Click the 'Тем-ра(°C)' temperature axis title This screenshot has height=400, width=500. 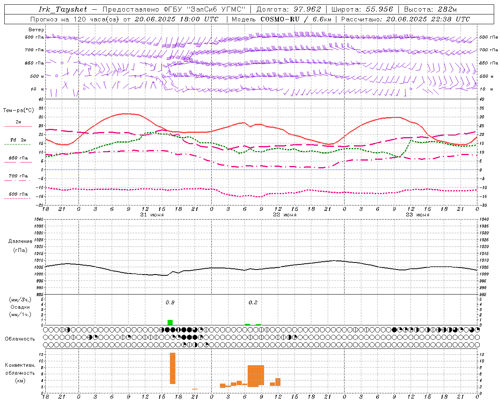(x=18, y=111)
